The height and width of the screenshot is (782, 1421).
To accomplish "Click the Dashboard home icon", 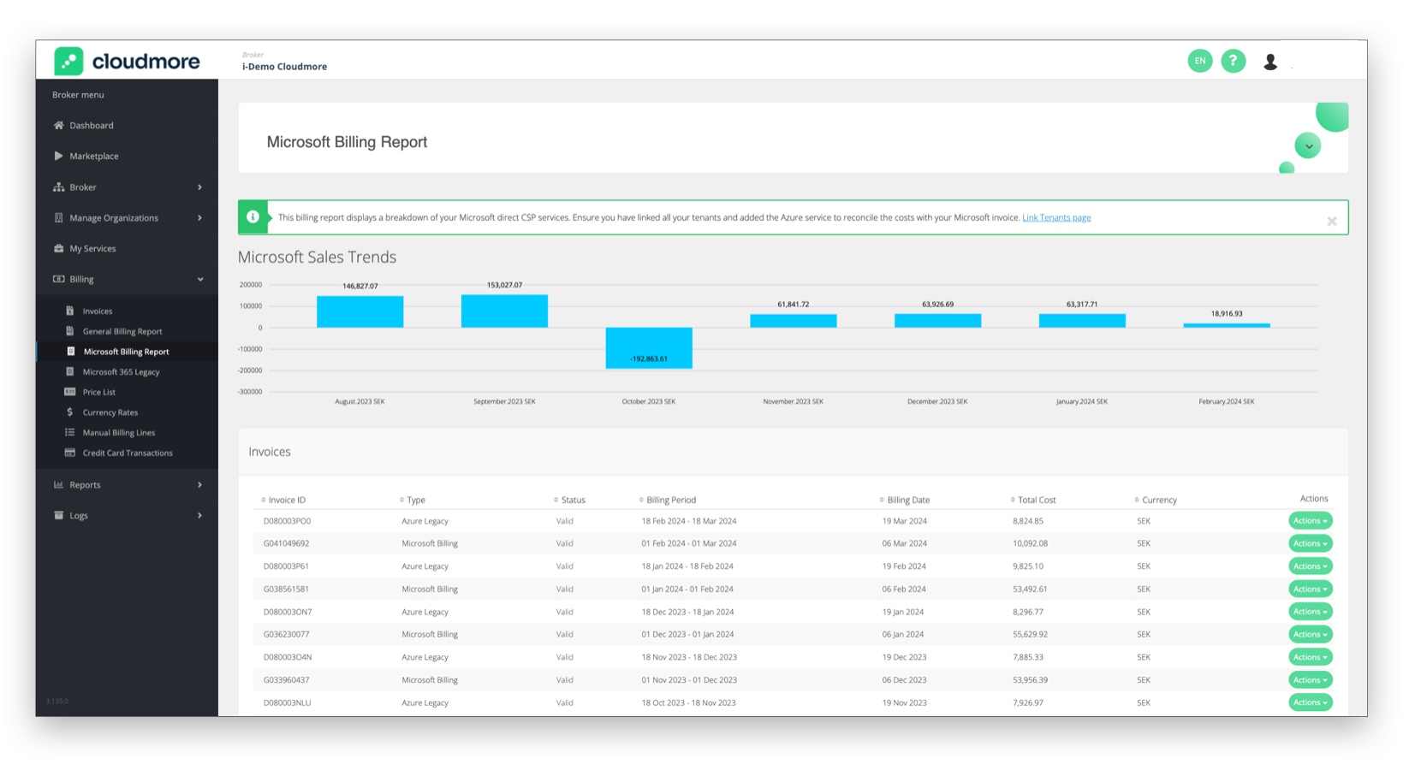I will click(x=59, y=125).
